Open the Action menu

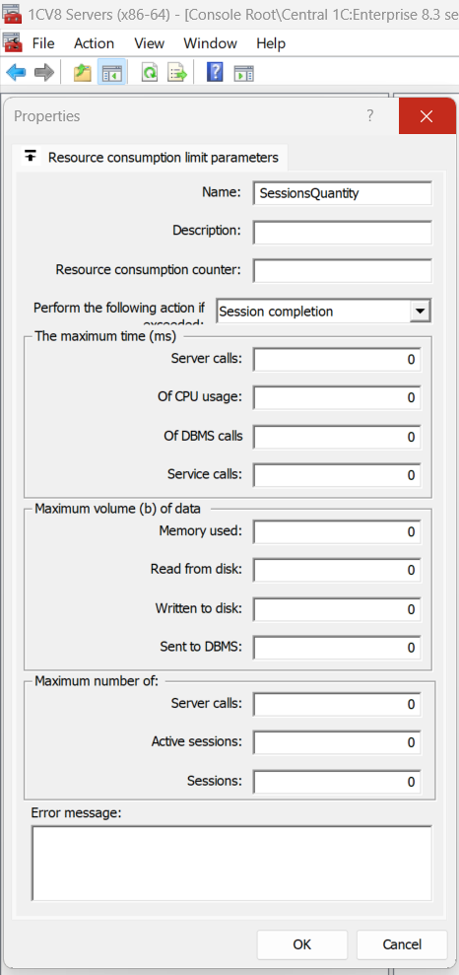coord(94,43)
